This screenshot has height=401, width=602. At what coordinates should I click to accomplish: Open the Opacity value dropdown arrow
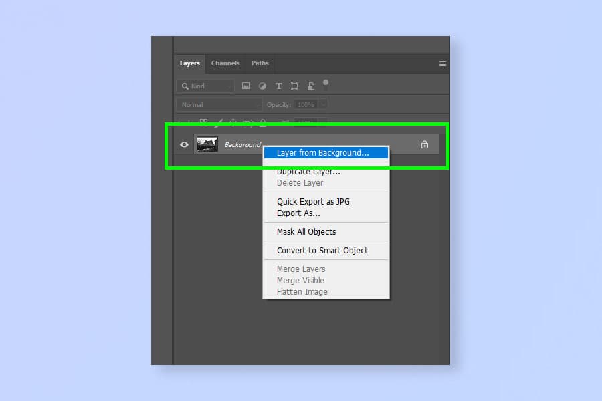pyautogui.click(x=323, y=105)
